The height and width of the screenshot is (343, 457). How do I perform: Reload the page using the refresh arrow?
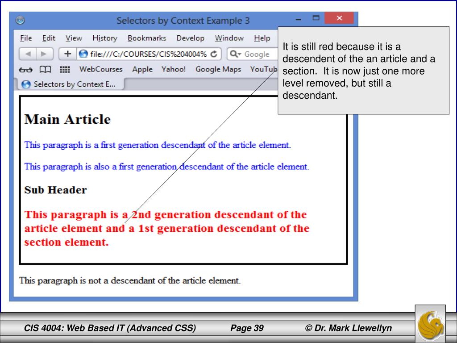(214, 54)
